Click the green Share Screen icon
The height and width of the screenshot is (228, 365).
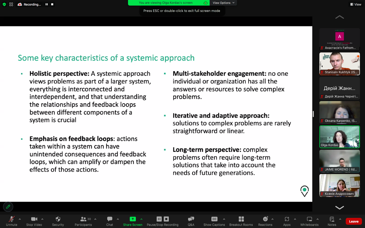coord(133,219)
